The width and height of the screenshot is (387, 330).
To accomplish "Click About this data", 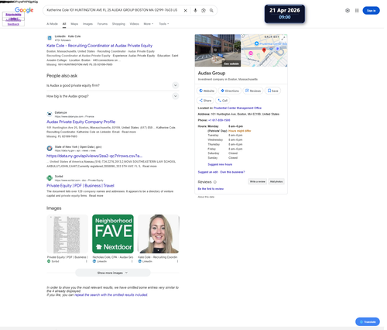I will coord(206,197).
